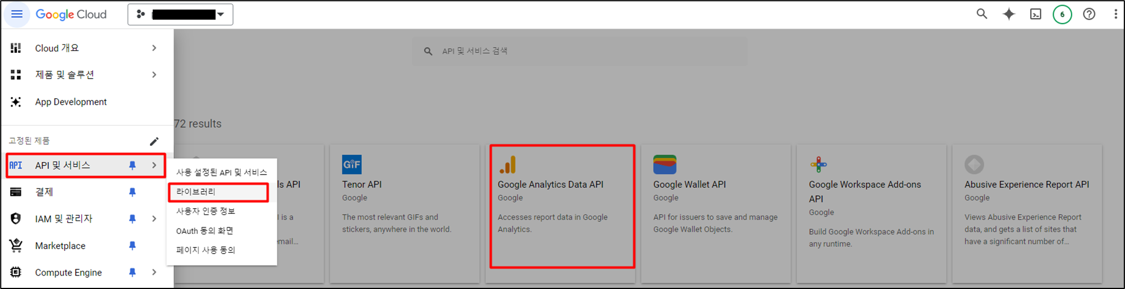Click the API icon in sidebar
Viewport: 1125px width, 289px height.
[x=16, y=165]
